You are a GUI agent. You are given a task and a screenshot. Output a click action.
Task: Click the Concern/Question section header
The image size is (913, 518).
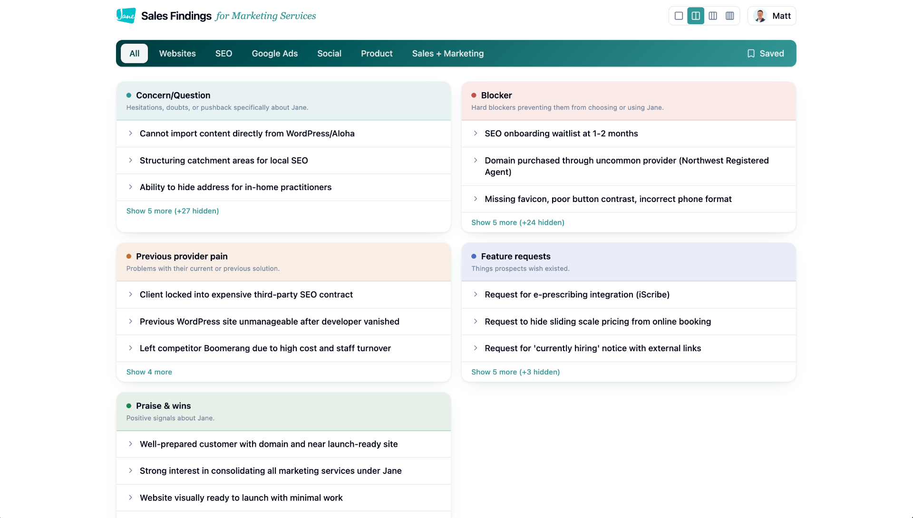(283, 101)
